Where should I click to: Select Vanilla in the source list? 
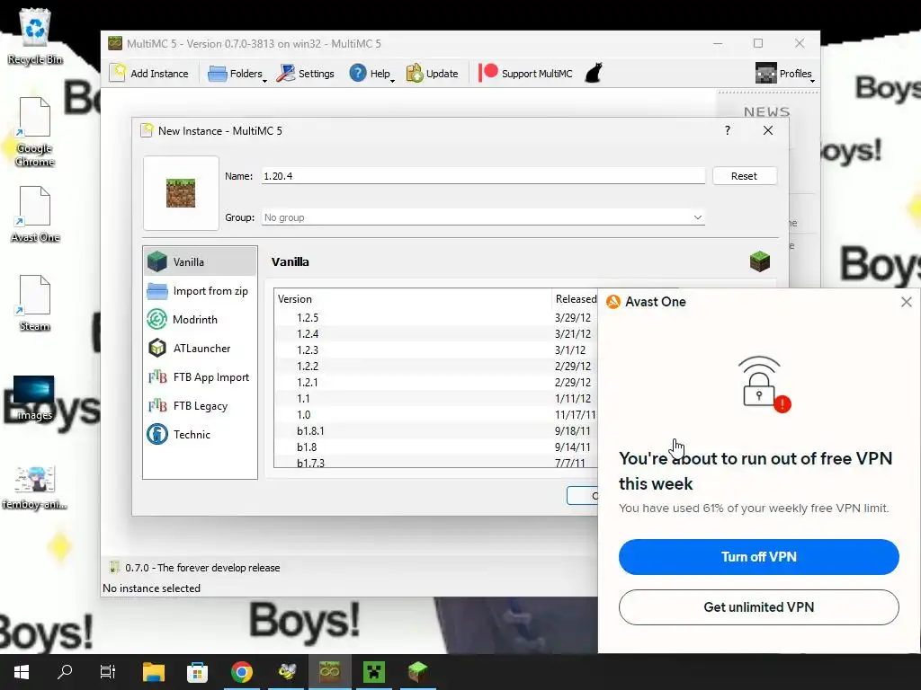point(200,261)
